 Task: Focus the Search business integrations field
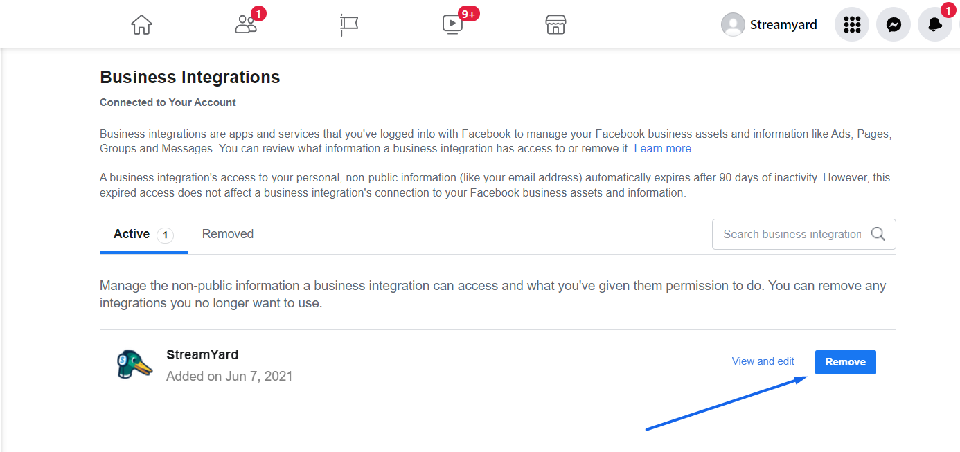(792, 234)
